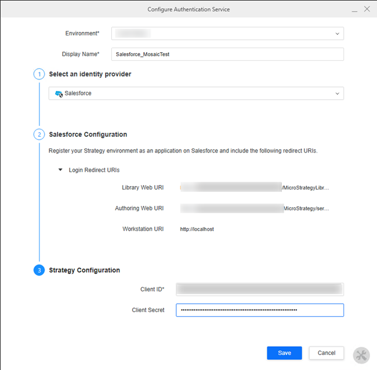The image size is (377, 370).
Task: Click the Library Web URI value
Action: pos(255,188)
